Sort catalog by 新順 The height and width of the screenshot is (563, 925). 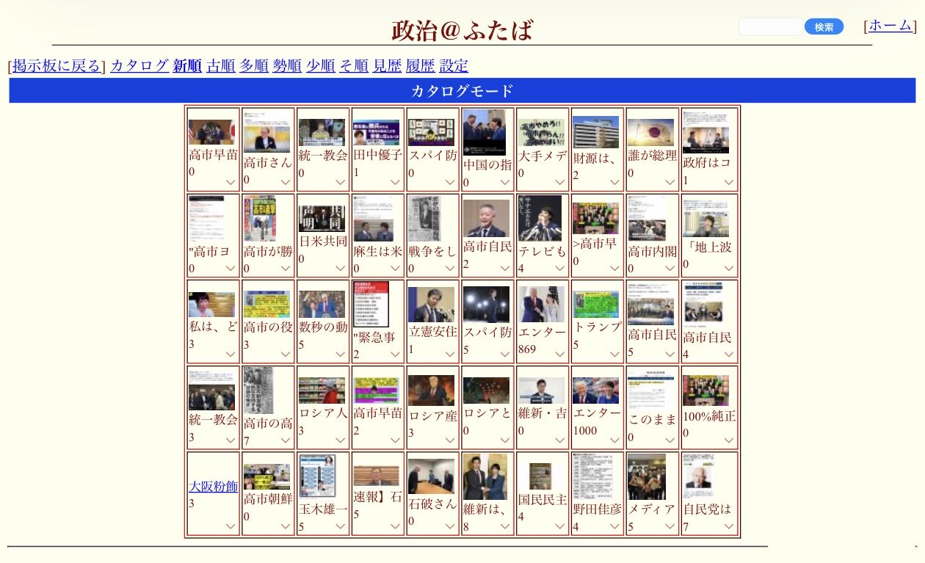(187, 66)
